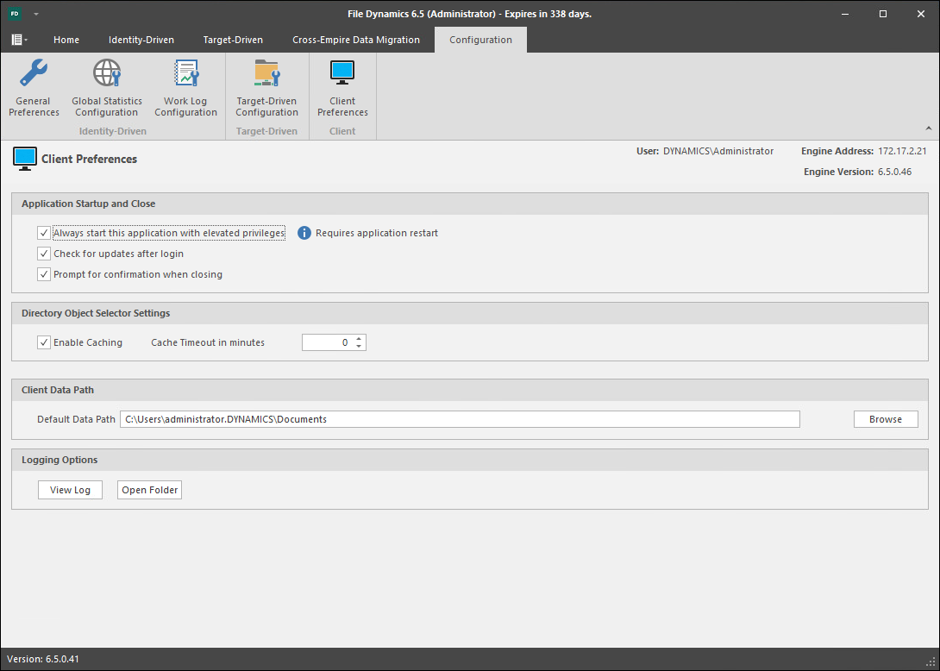940x671 pixels.
Task: Uncheck Check for updates after login
Action: (44, 254)
